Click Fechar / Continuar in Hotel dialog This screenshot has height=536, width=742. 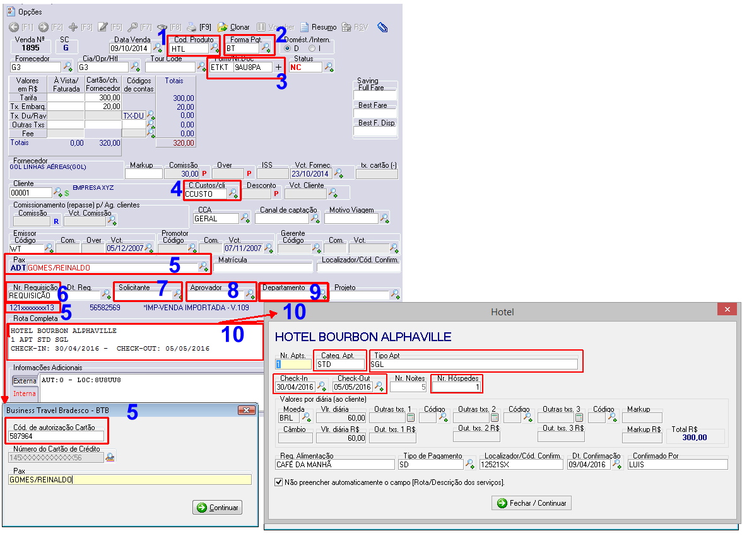tap(532, 503)
